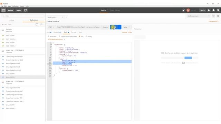Image resolution: width=221 pixels, height=124 pixels.
Task: Switch to the History tab in the sidebar
Action: [x=11, y=20]
